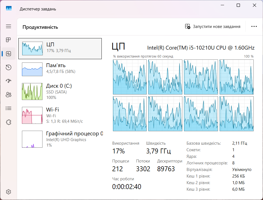Click the uptime value '0:00:02:40'

127,187
